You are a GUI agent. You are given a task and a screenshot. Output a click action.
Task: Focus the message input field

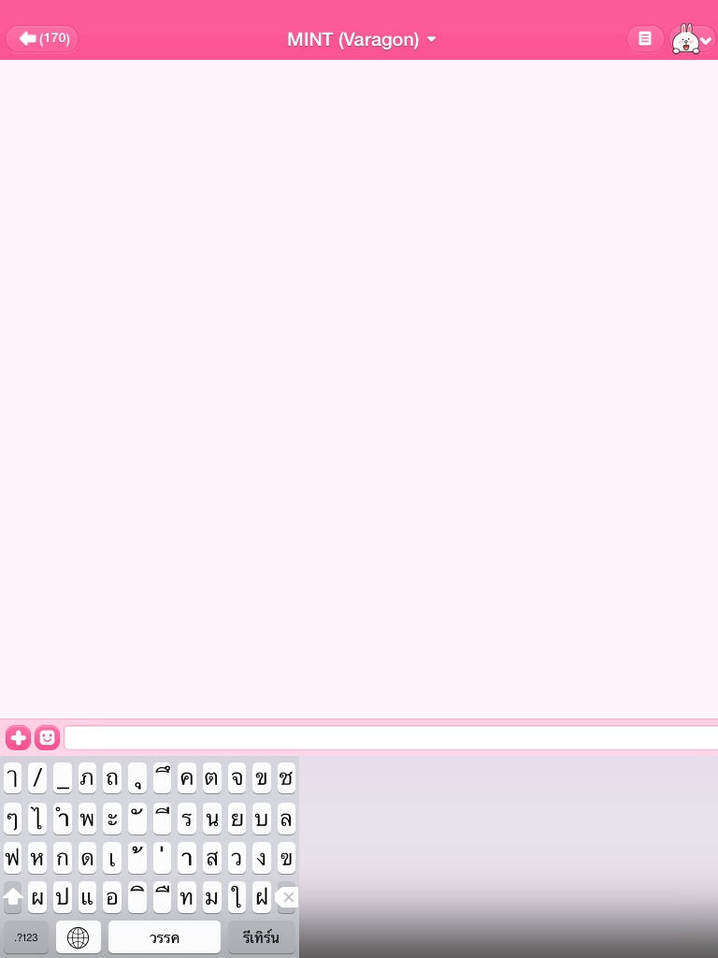click(391, 737)
